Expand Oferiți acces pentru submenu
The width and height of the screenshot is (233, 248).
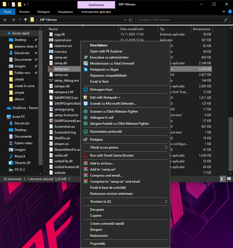[x=166, y=147]
